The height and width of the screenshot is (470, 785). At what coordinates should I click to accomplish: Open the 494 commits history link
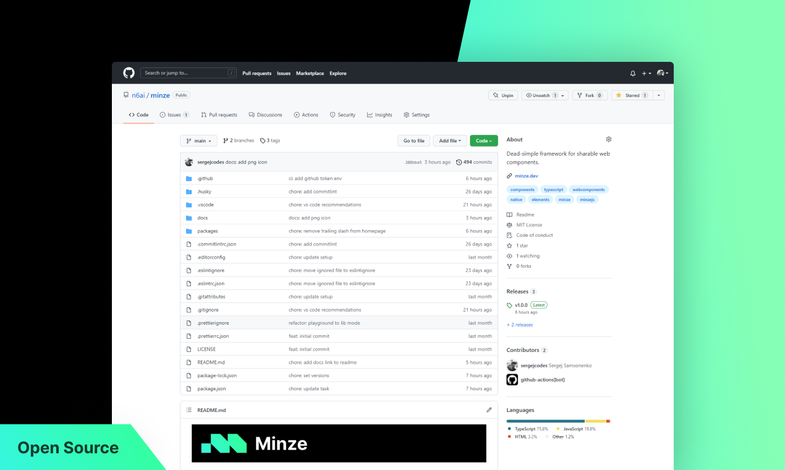coord(474,162)
